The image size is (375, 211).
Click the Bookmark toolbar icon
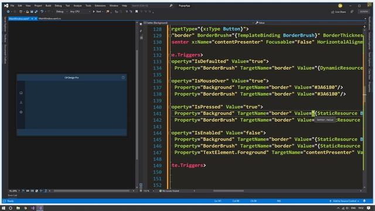pyautogui.click(x=137, y=12)
